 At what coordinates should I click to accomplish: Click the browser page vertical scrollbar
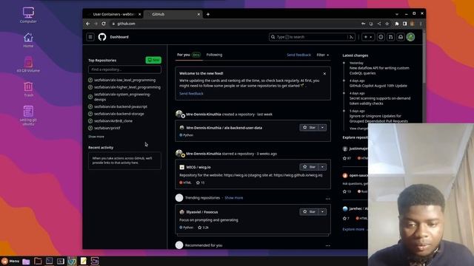tap(424, 56)
